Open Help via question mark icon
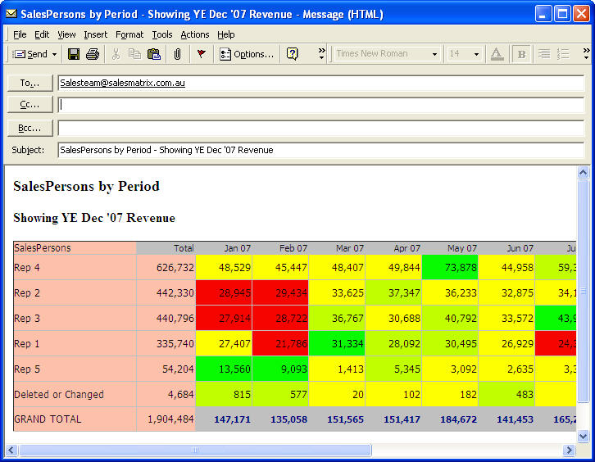 pos(293,54)
